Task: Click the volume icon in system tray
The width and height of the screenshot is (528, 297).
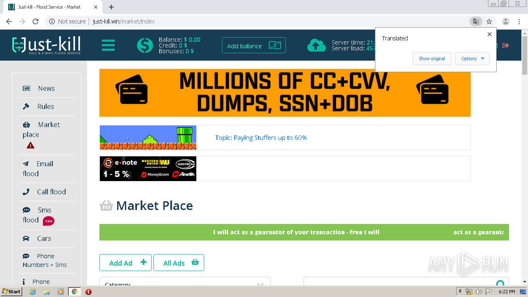Action: [478, 292]
